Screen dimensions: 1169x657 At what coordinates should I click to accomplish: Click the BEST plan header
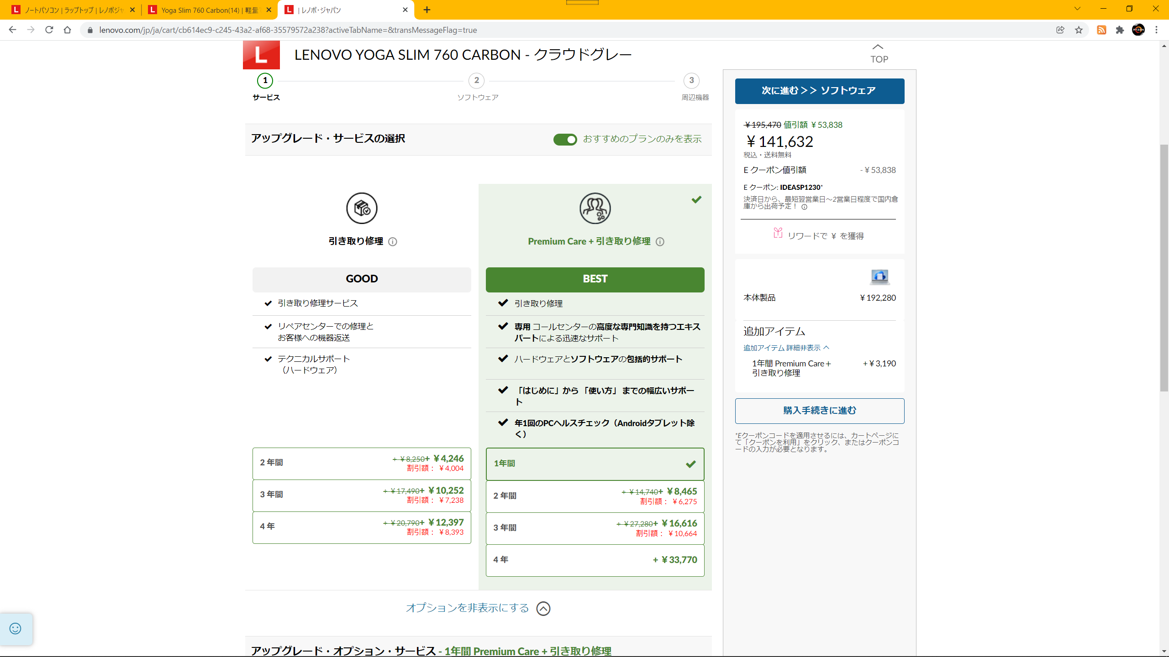pyautogui.click(x=595, y=279)
